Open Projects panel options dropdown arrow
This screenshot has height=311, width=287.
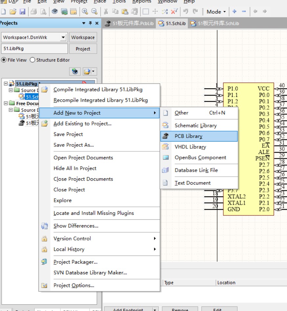84,23
